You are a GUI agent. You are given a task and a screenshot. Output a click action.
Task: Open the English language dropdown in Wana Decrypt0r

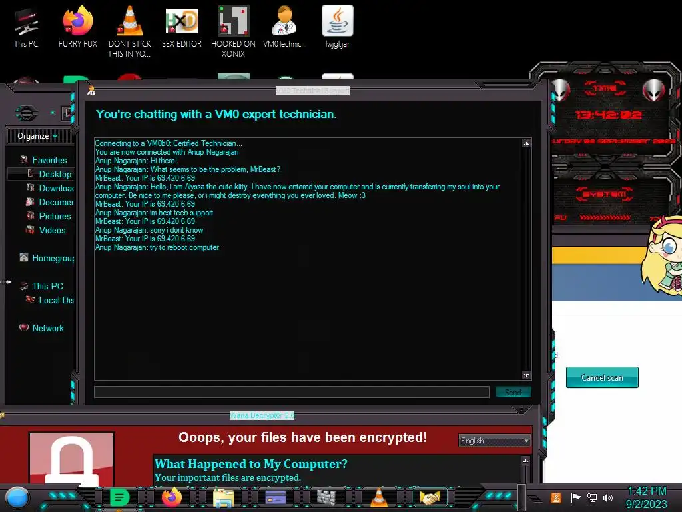(x=495, y=441)
